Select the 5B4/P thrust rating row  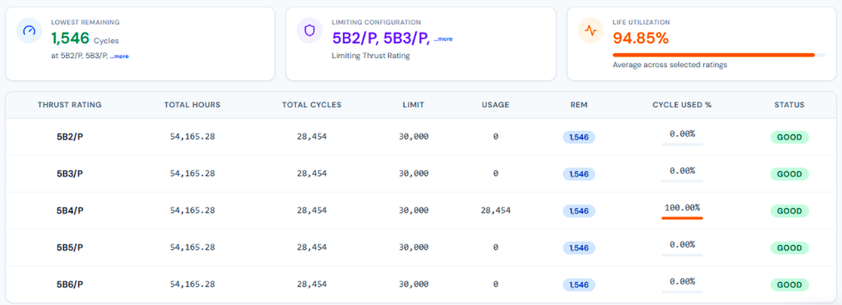421,211
